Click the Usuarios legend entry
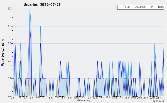 pos(138,7)
